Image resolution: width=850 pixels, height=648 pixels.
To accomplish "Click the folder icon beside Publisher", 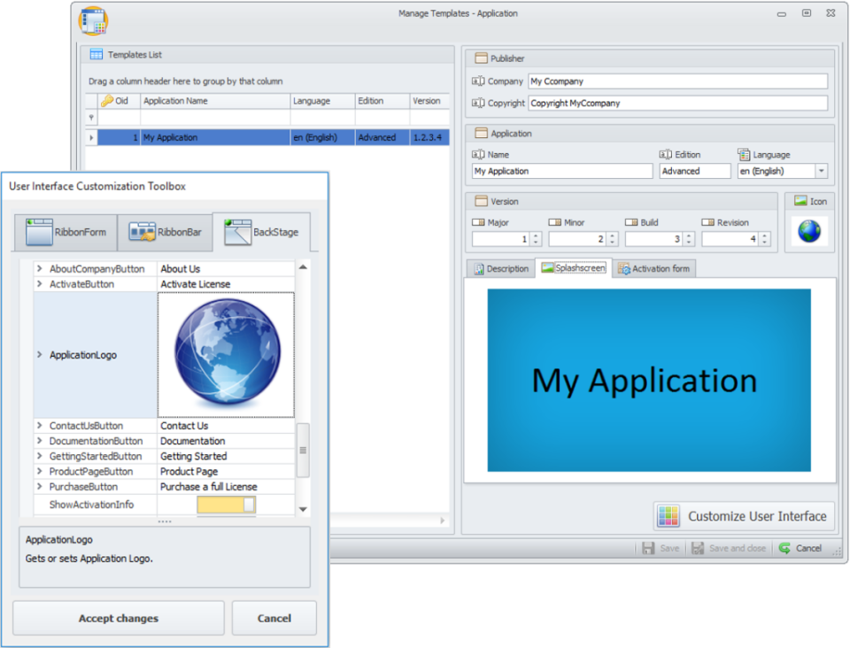I will click(479, 58).
